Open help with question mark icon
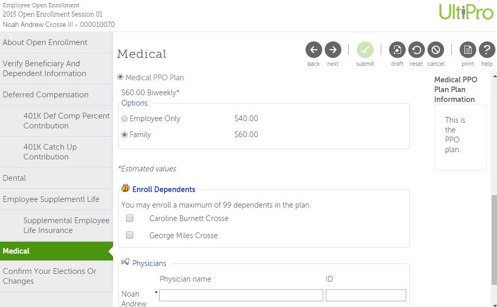The height and width of the screenshot is (307, 497). point(487,50)
